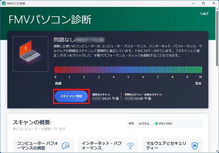The height and width of the screenshot is (153, 219).
Task: Click the 問題なし status heading
Action: pyautogui.click(x=64, y=40)
